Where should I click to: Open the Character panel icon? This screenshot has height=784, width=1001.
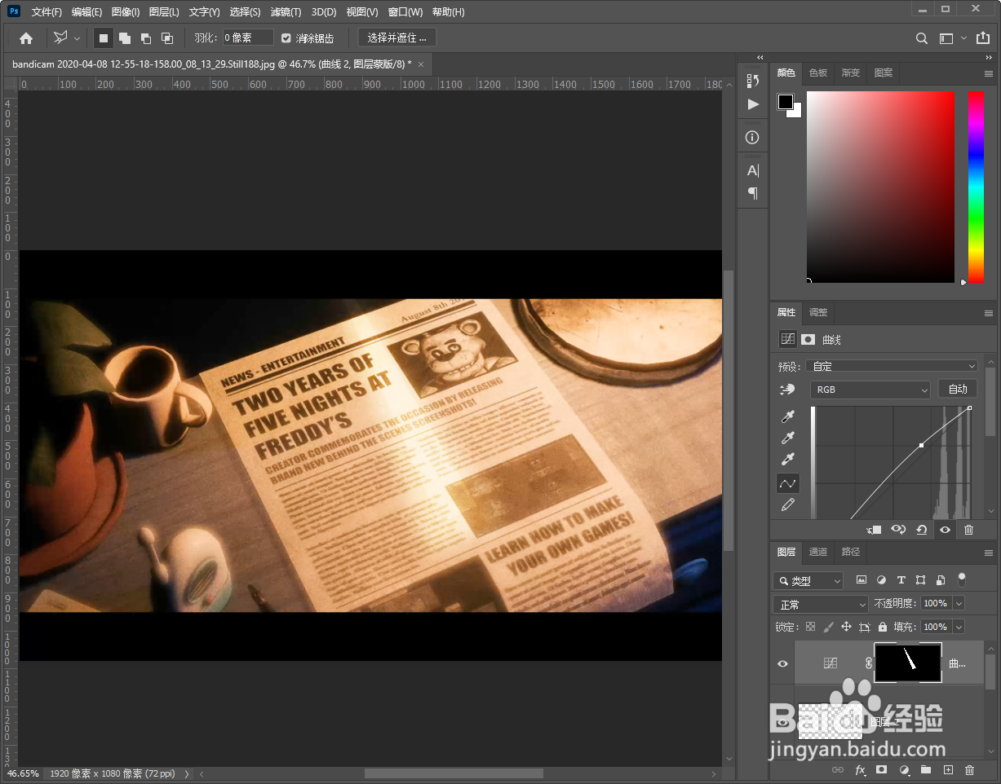tap(753, 170)
